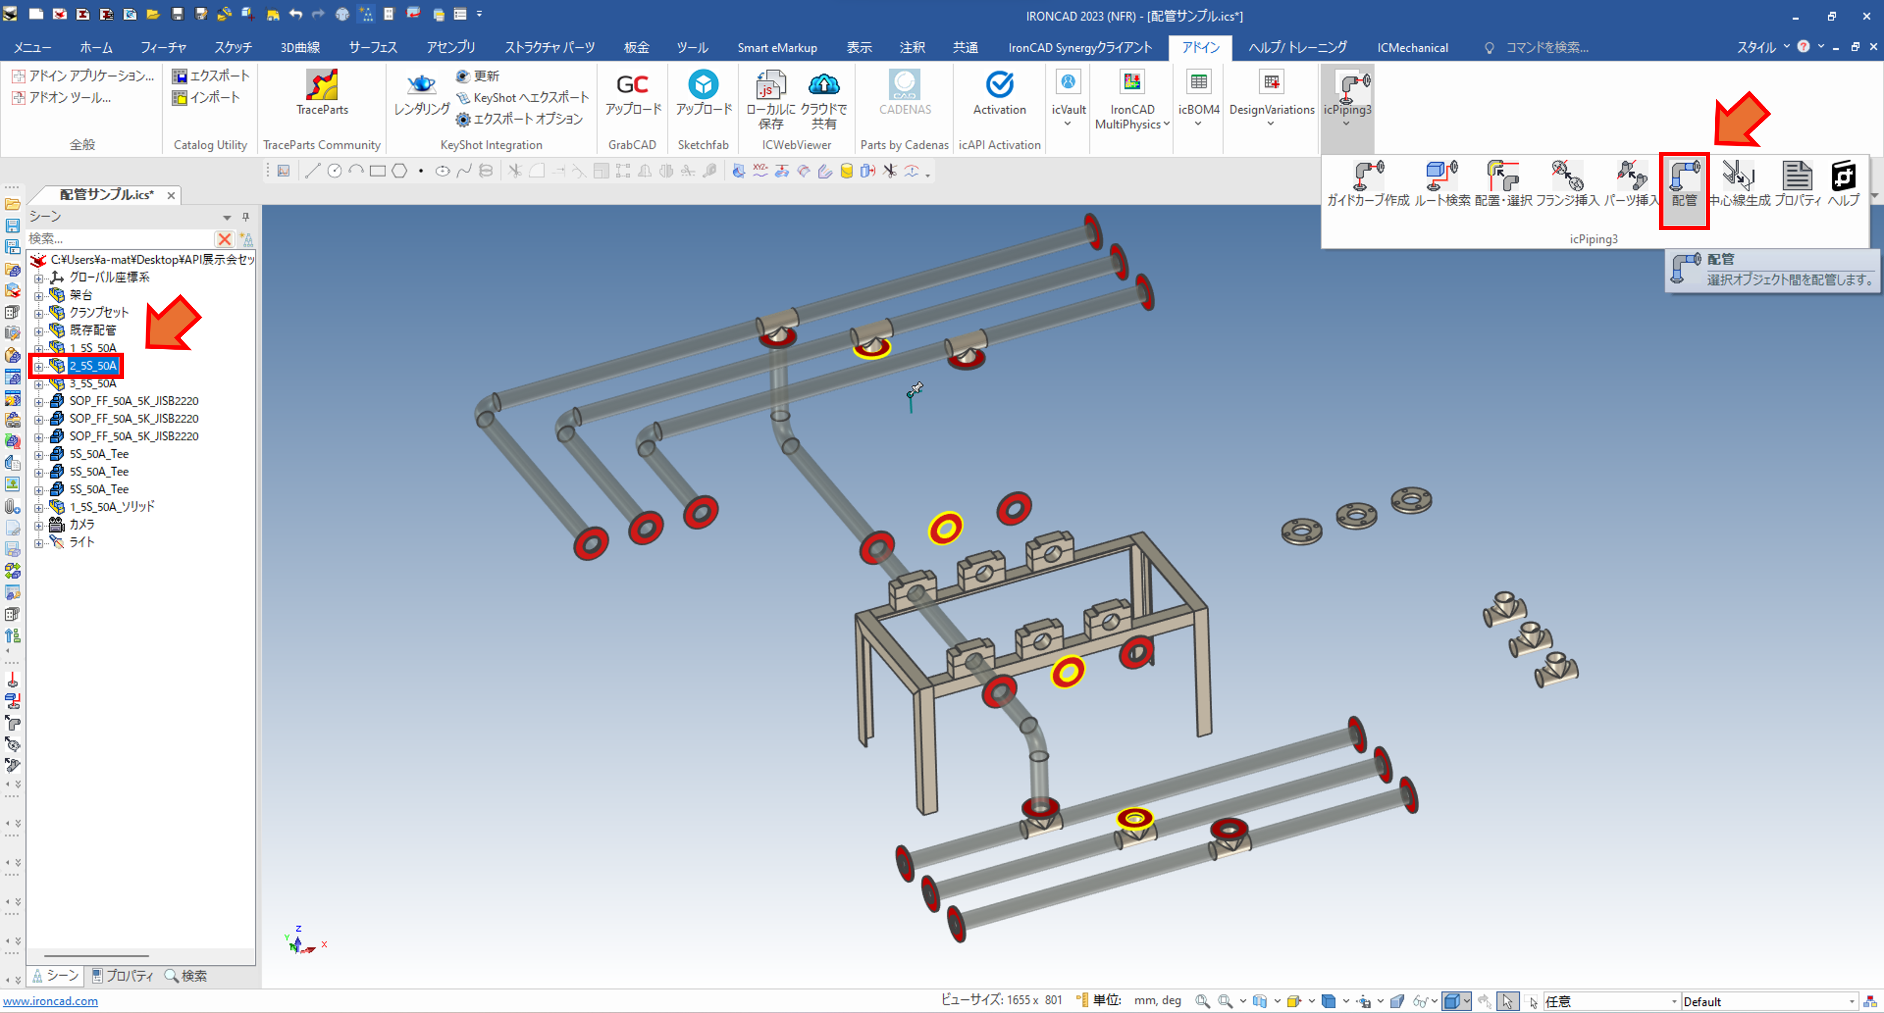
Task: Open the www.ironcad.com link
Action: (51, 1001)
